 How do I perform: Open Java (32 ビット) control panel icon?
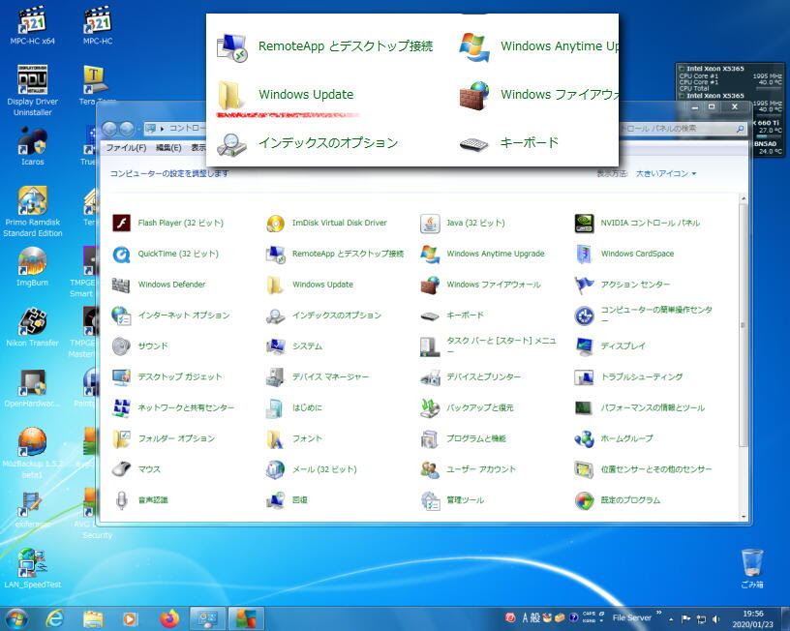pos(430,223)
